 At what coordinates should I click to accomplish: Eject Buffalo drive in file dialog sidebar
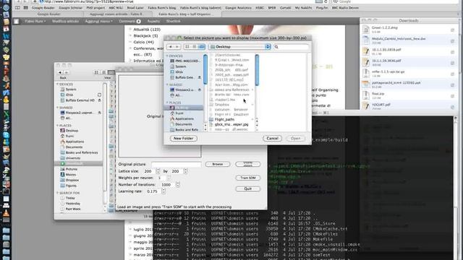pos(200,77)
